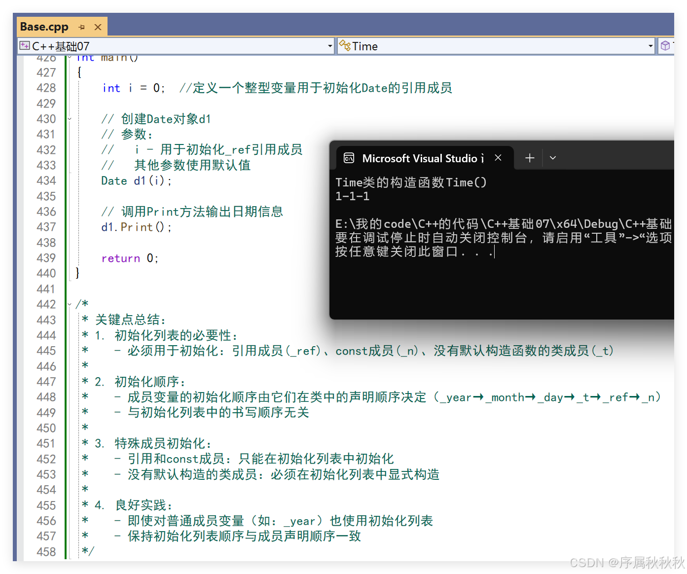Click line number 440 in the gutter

coord(46,274)
